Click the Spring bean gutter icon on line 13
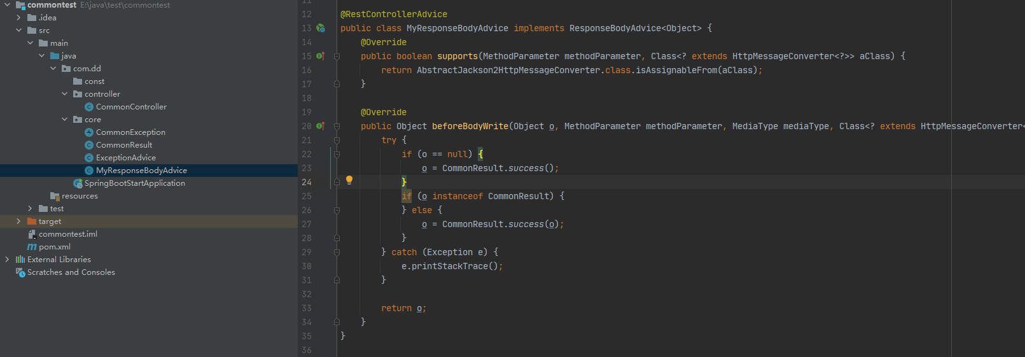The width and height of the screenshot is (1025, 357). point(321,28)
